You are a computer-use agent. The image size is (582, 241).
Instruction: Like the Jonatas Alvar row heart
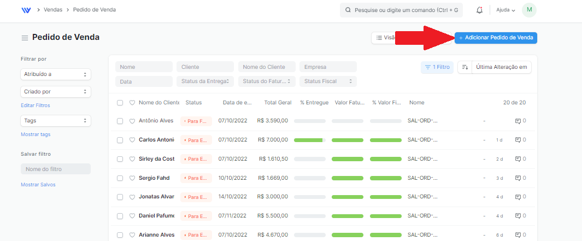(x=132, y=197)
